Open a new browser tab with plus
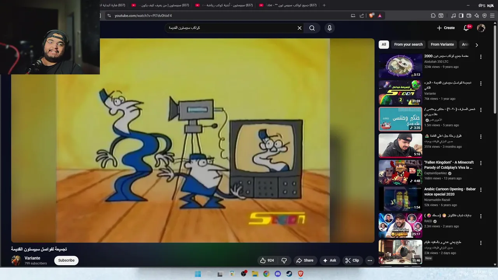Screen dimensions: 498x280 [324, 5]
